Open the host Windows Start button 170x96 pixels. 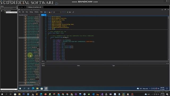point(2,94)
